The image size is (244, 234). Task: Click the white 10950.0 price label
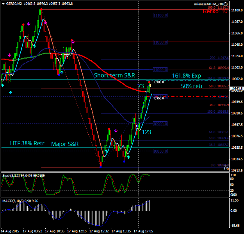pos(159,99)
